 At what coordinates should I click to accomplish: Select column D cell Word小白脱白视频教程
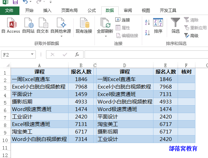pos(125,102)
